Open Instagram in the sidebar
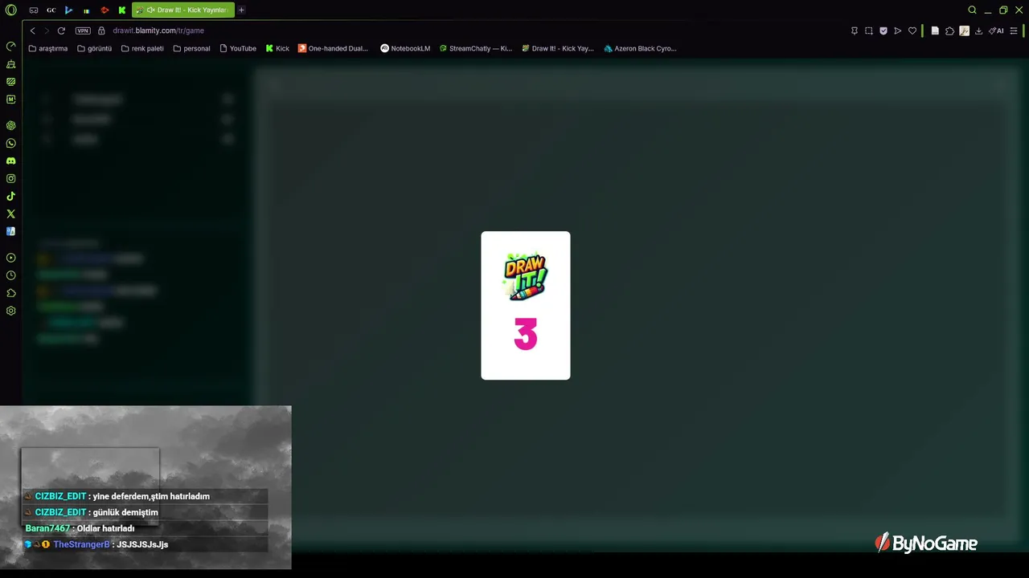 [11, 178]
